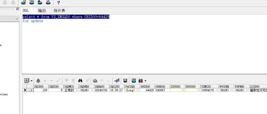Click the Post Changes checkmark icon

click(x=58, y=81)
